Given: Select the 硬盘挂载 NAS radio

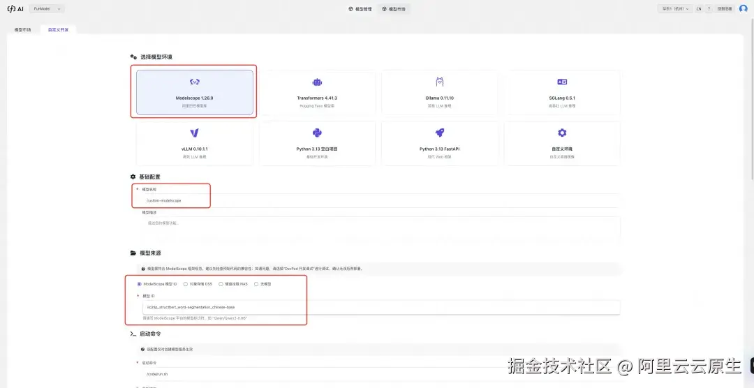Looking at the screenshot, I should tap(221, 284).
